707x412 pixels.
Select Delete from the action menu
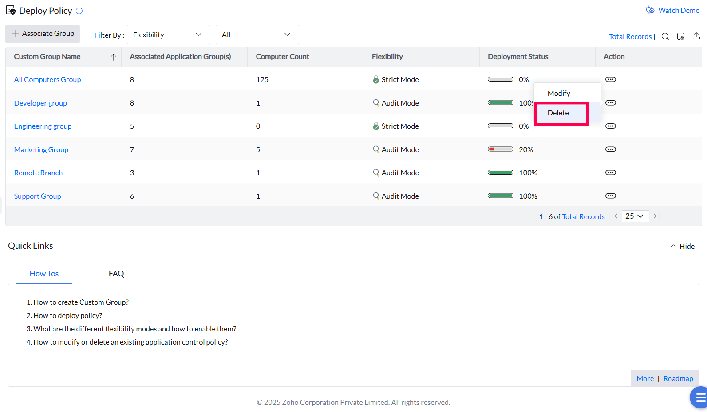pos(558,113)
